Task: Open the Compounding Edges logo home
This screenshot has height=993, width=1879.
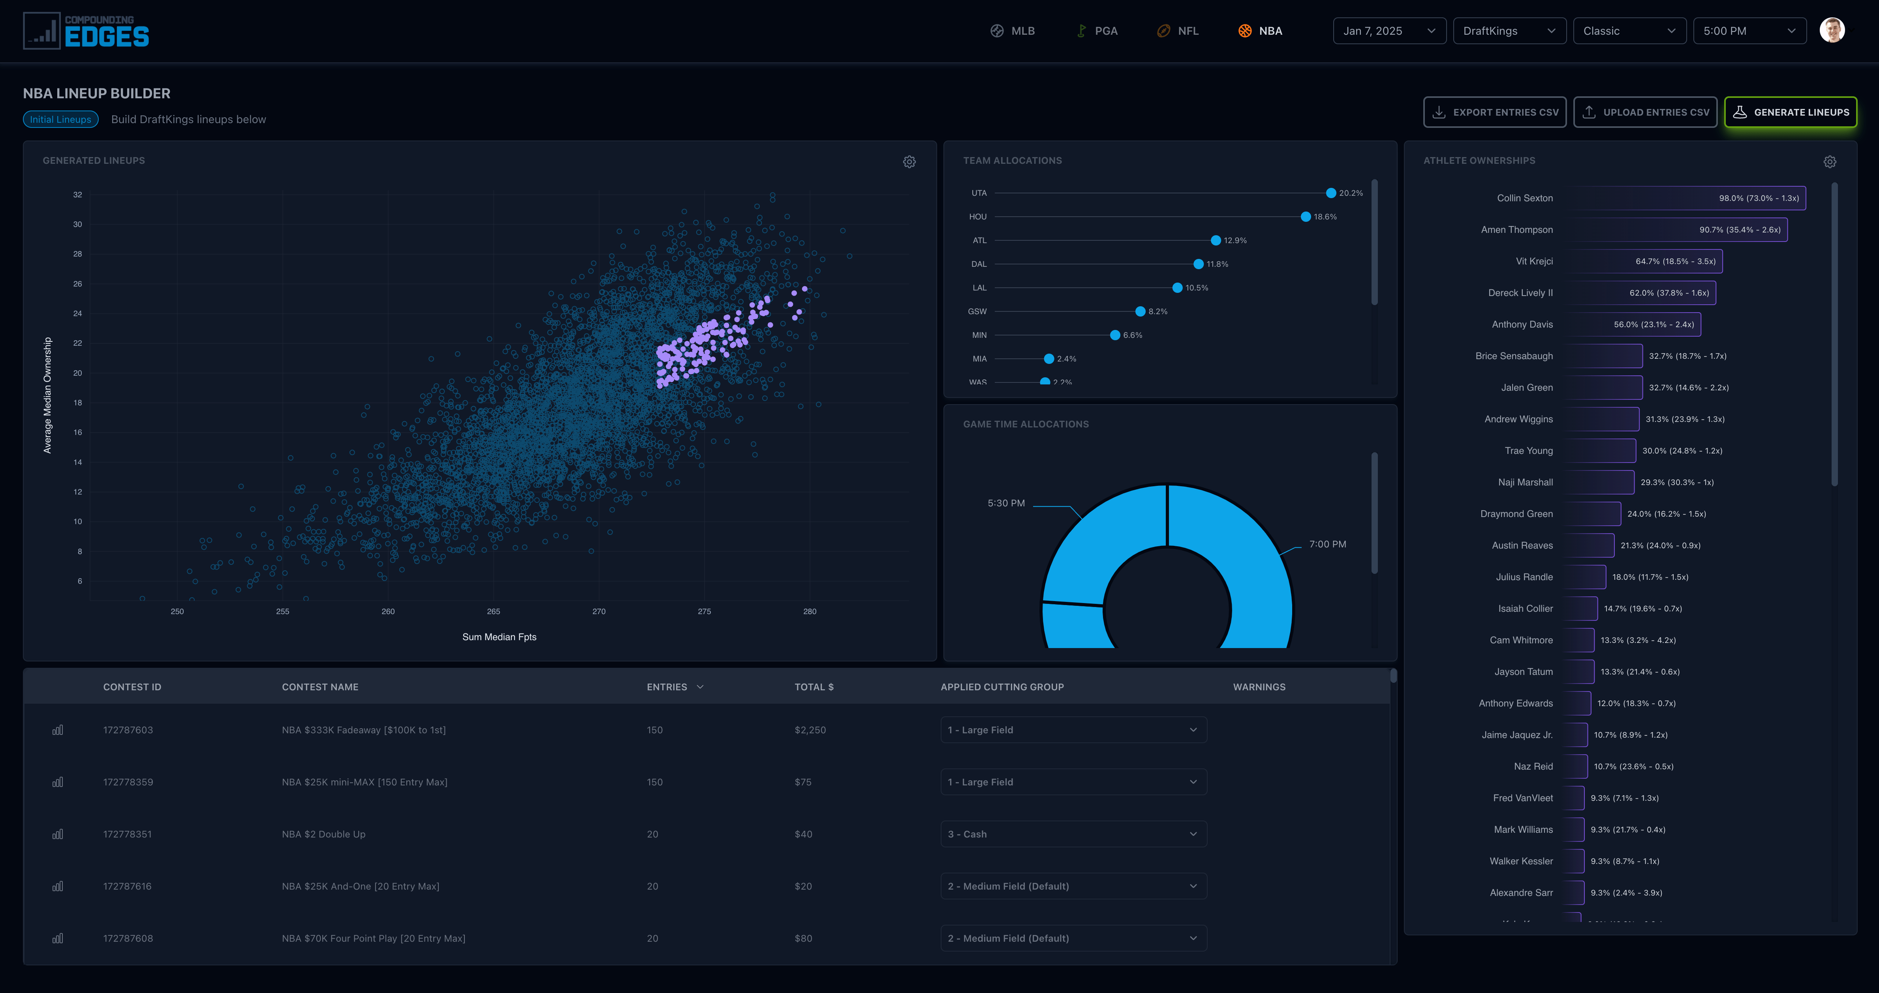Action: (86, 31)
